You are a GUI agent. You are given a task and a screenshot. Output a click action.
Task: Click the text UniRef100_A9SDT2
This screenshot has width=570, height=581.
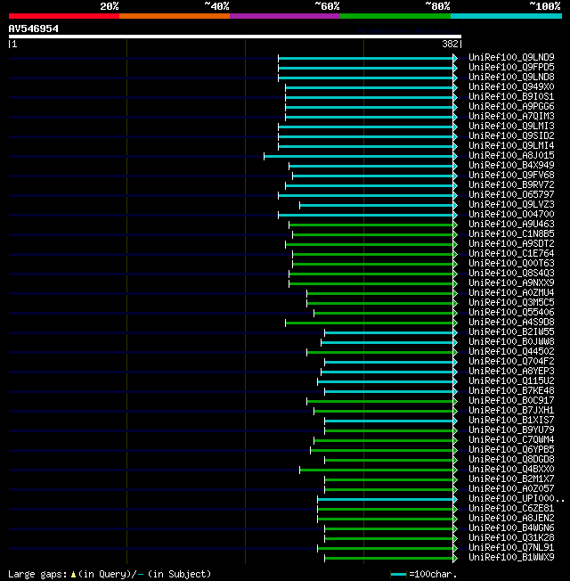(511, 244)
